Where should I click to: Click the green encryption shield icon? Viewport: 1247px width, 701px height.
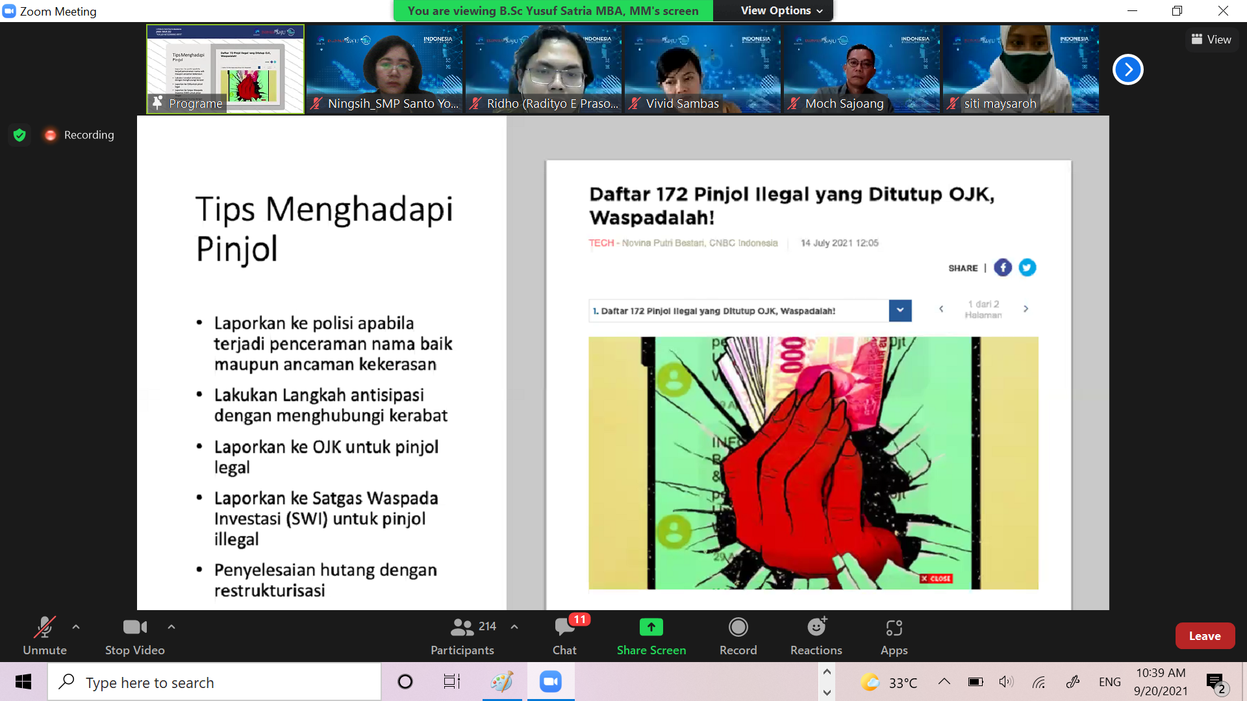[x=19, y=135]
